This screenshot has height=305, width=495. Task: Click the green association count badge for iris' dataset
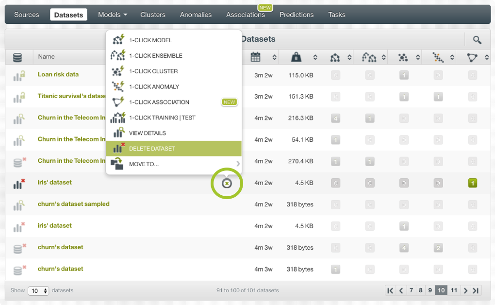(x=473, y=183)
